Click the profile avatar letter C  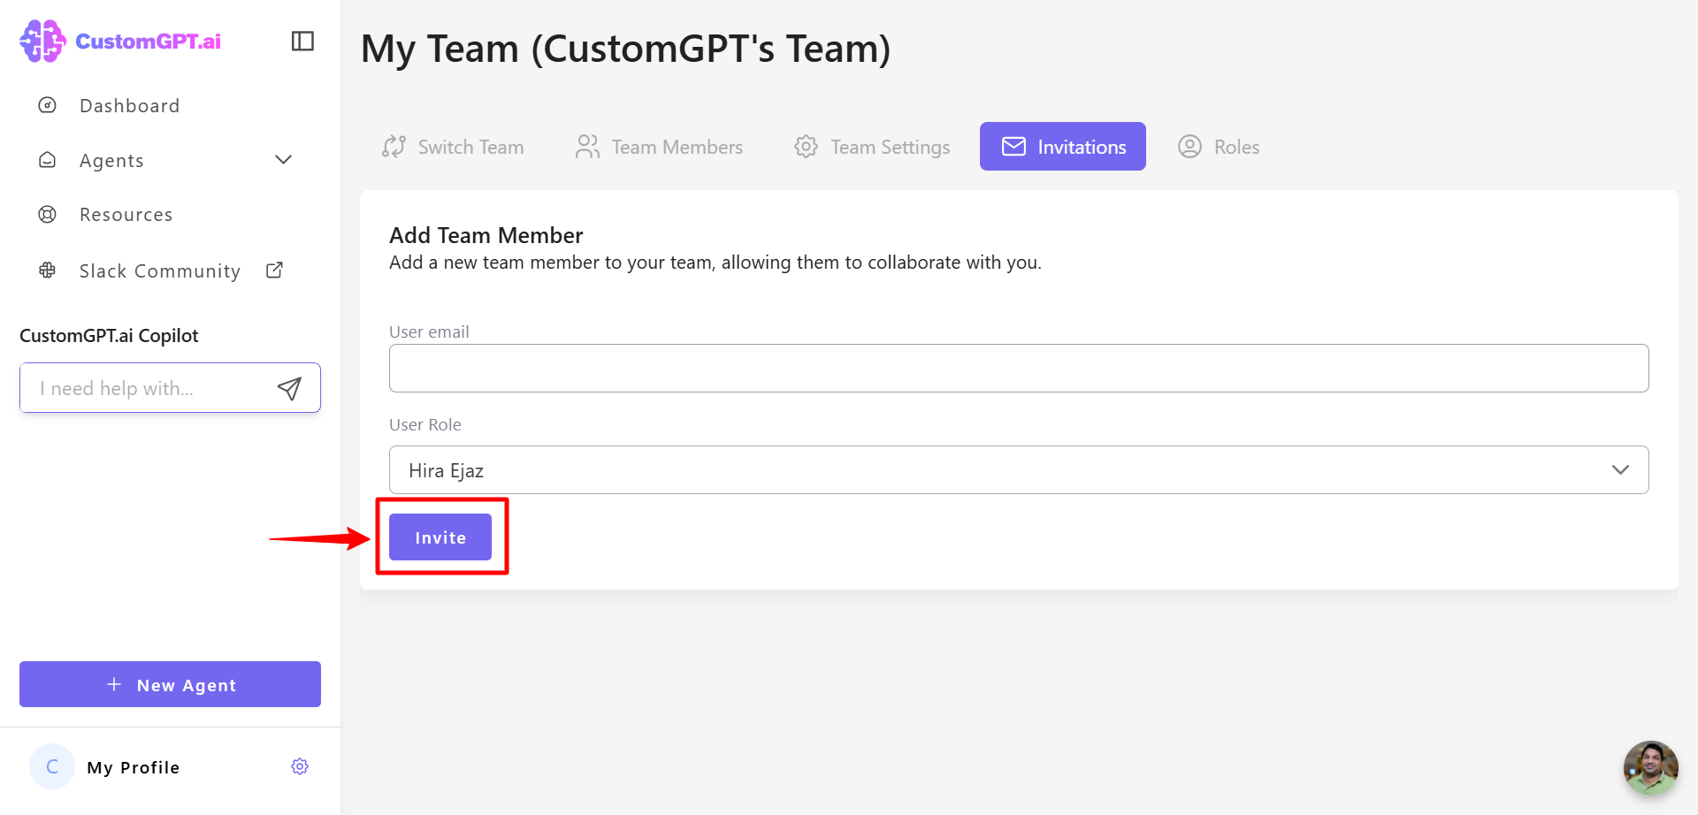pyautogui.click(x=52, y=766)
